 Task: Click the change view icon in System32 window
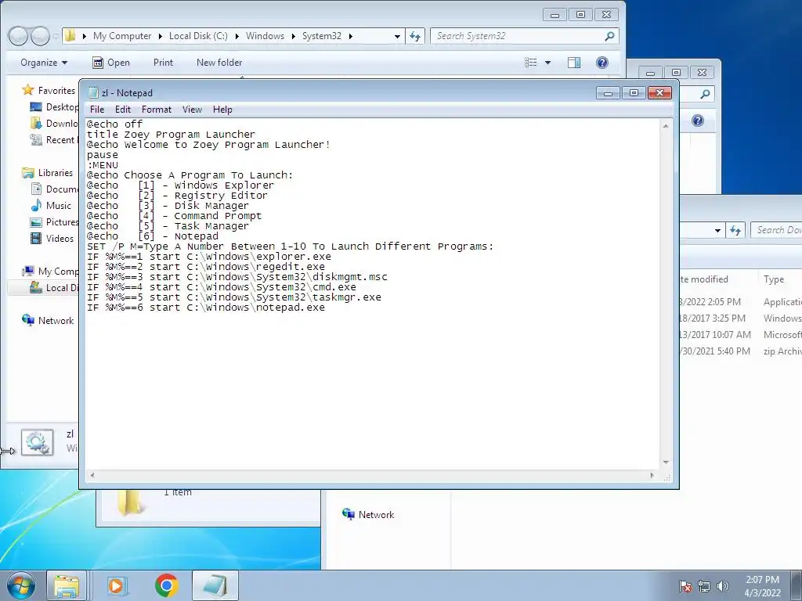pyautogui.click(x=531, y=63)
